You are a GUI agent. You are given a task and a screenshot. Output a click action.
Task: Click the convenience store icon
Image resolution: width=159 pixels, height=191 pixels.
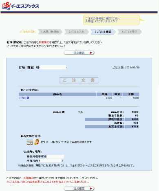pyautogui.click(x=30, y=142)
